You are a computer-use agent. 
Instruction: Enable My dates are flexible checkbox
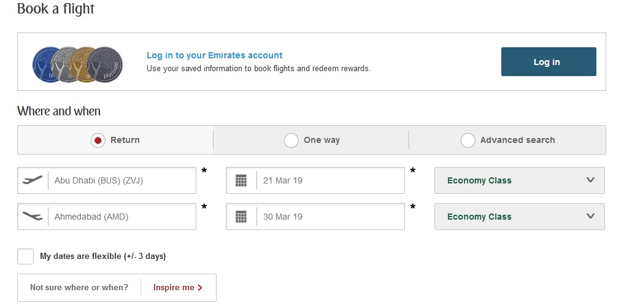25,256
